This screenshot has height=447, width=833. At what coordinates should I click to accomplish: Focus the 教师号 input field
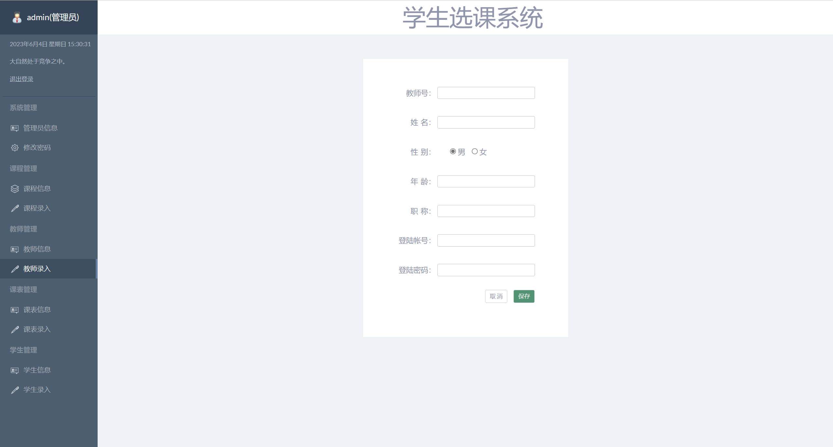point(486,93)
